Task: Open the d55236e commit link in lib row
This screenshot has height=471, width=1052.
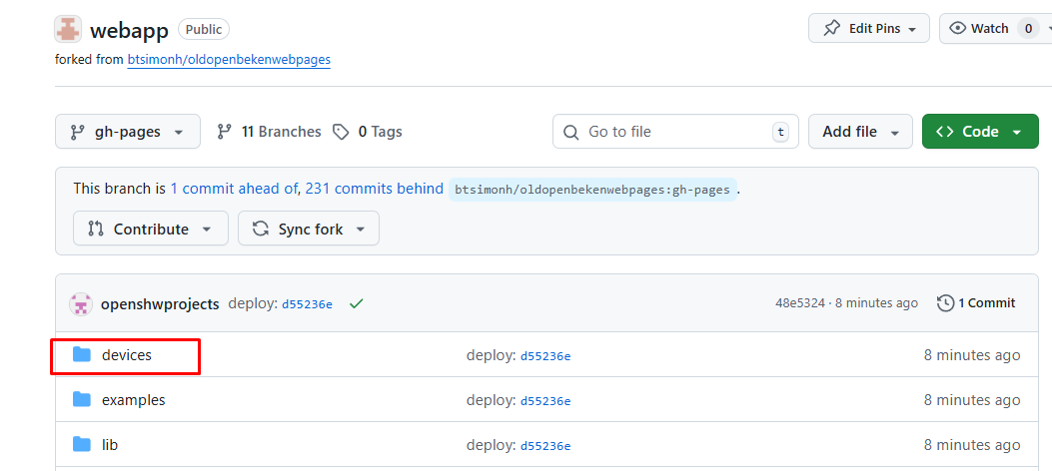Action: [545, 445]
